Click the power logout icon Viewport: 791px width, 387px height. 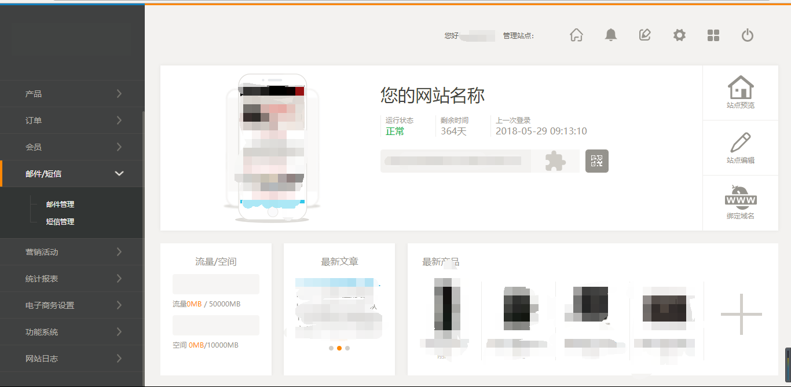click(x=748, y=35)
